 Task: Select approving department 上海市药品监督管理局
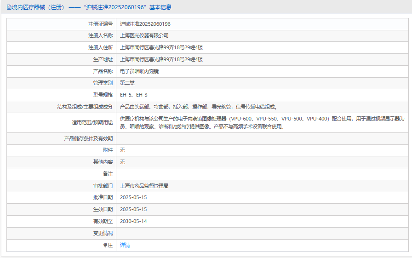(x=144, y=186)
